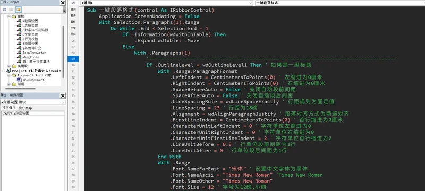Open the (通用) object dropdown
This screenshot has height=191, width=425.
(x=251, y=3)
